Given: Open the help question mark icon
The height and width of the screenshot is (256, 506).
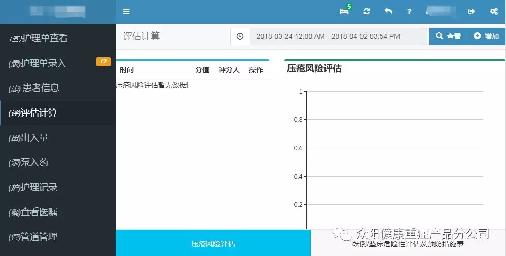Looking at the screenshot, I should [x=409, y=11].
